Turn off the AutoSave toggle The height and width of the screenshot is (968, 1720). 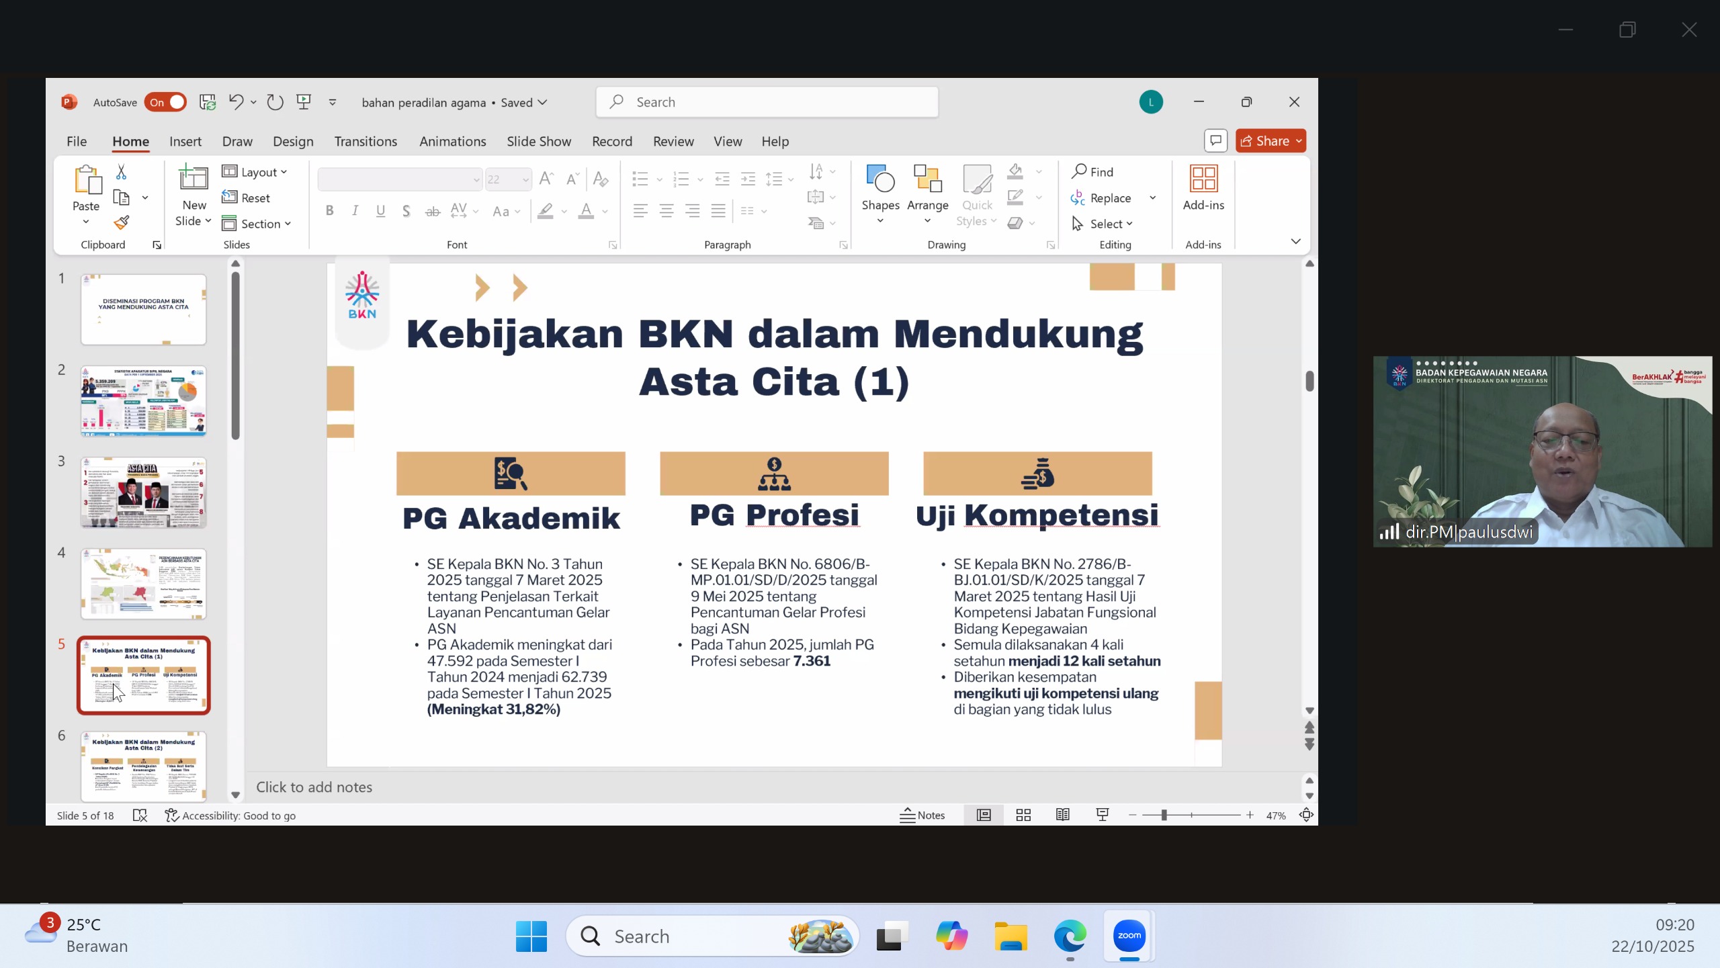165,102
